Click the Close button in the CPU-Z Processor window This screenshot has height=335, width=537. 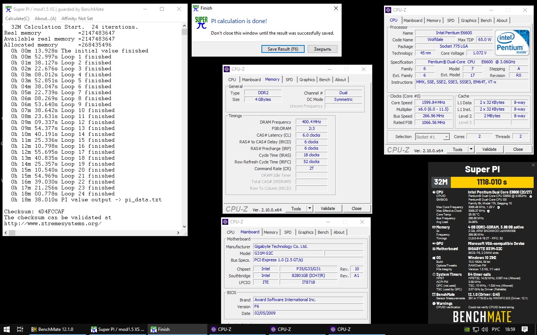click(518, 149)
